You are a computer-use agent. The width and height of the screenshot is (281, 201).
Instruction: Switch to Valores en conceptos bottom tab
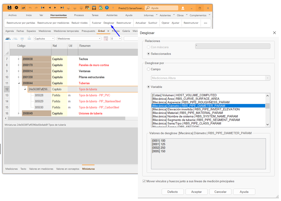[x=68, y=169]
